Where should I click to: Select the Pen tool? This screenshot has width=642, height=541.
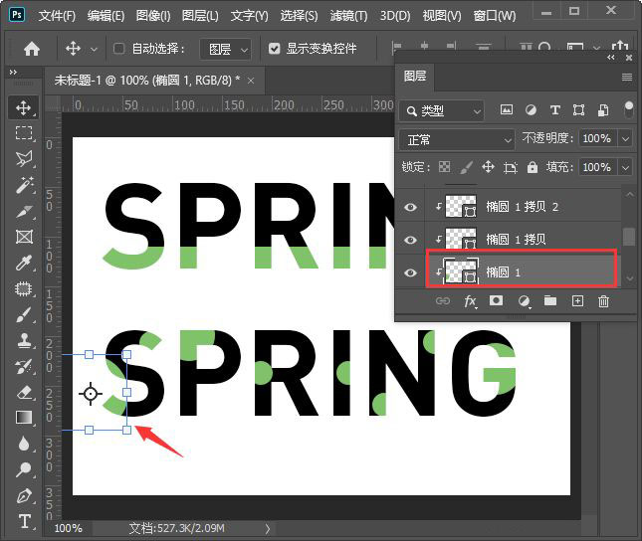(x=23, y=496)
